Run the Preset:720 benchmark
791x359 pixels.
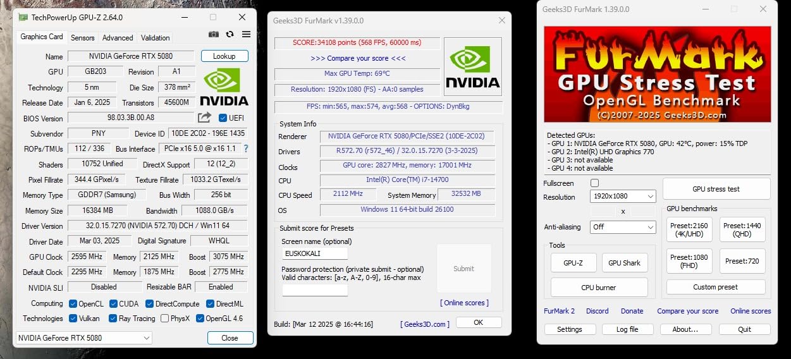742,261
